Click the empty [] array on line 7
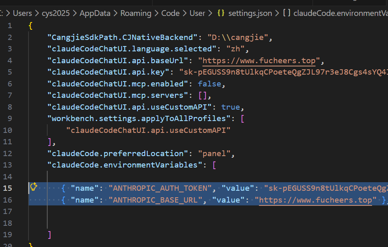 point(202,95)
